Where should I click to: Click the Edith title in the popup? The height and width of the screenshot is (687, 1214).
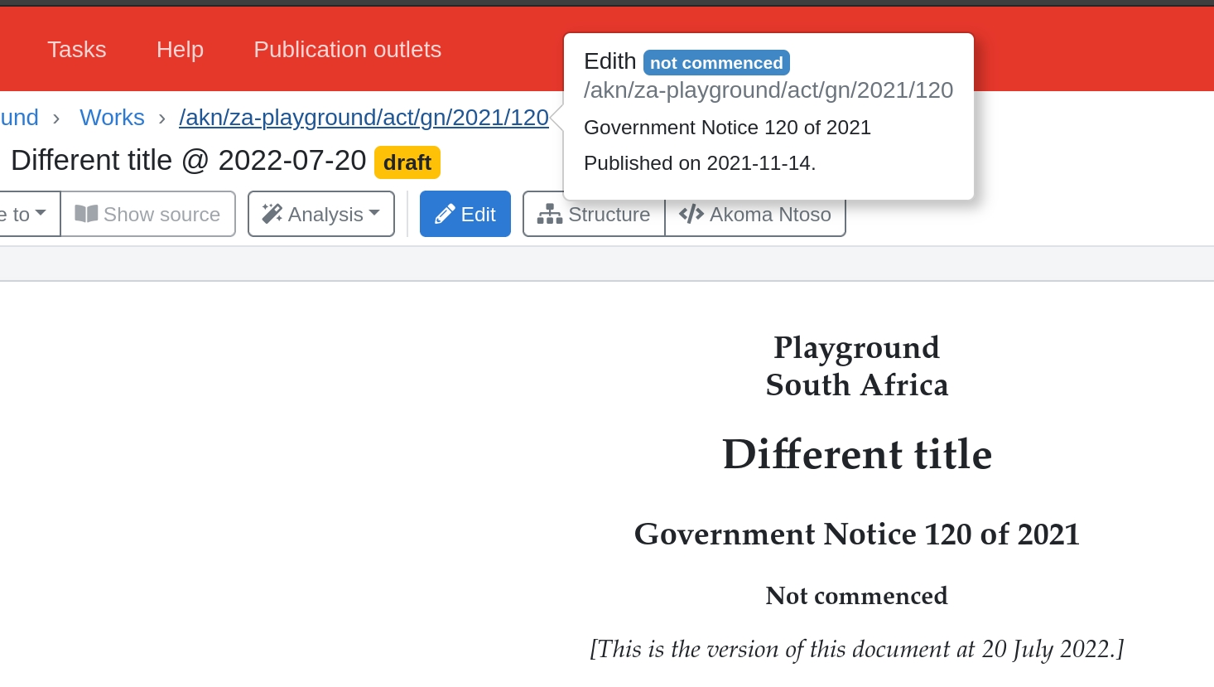(609, 61)
